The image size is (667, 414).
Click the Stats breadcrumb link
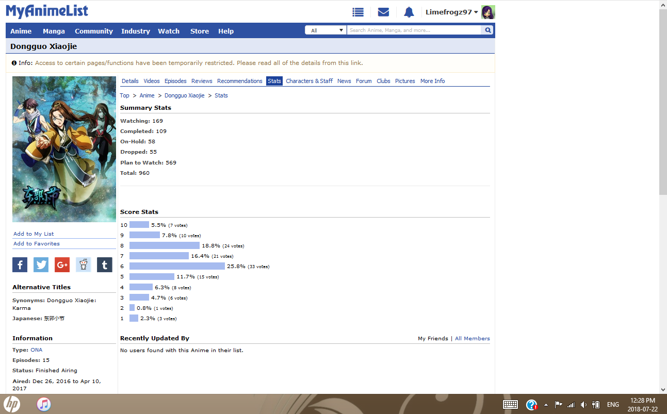[221, 95]
